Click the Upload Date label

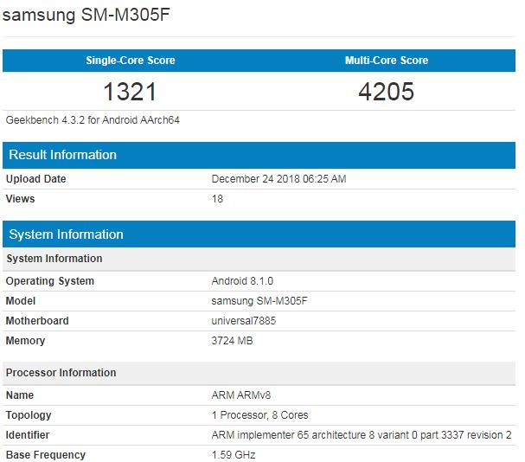tap(35, 179)
